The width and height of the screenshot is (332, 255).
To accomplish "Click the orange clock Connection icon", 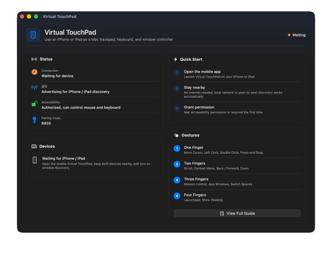I will (x=34, y=72).
